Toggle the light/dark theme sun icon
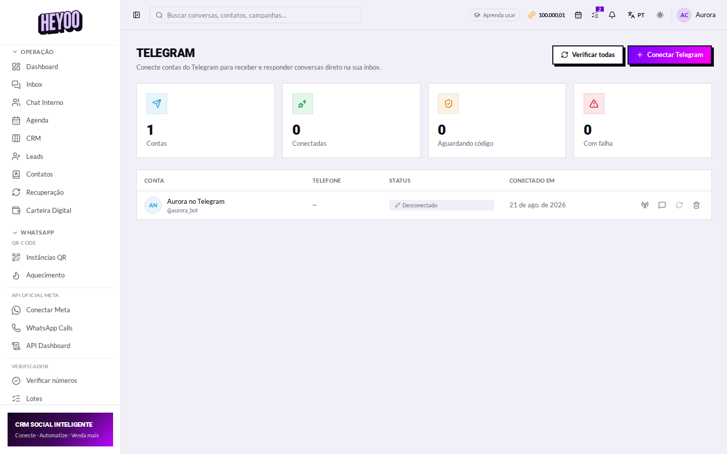Viewport: 727px width, 454px height. pos(660,15)
